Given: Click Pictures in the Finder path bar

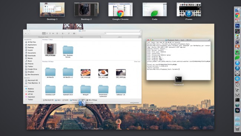Looking at the screenshot, I should pyautogui.click(x=74, y=100).
